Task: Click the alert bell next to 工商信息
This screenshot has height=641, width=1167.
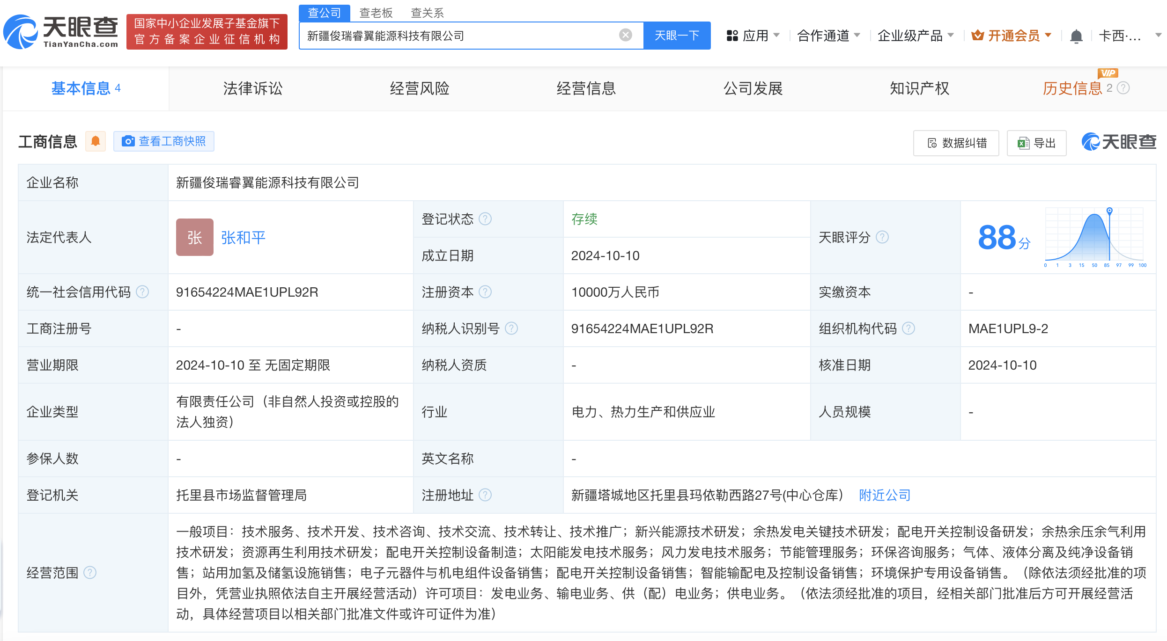Action: pyautogui.click(x=96, y=141)
